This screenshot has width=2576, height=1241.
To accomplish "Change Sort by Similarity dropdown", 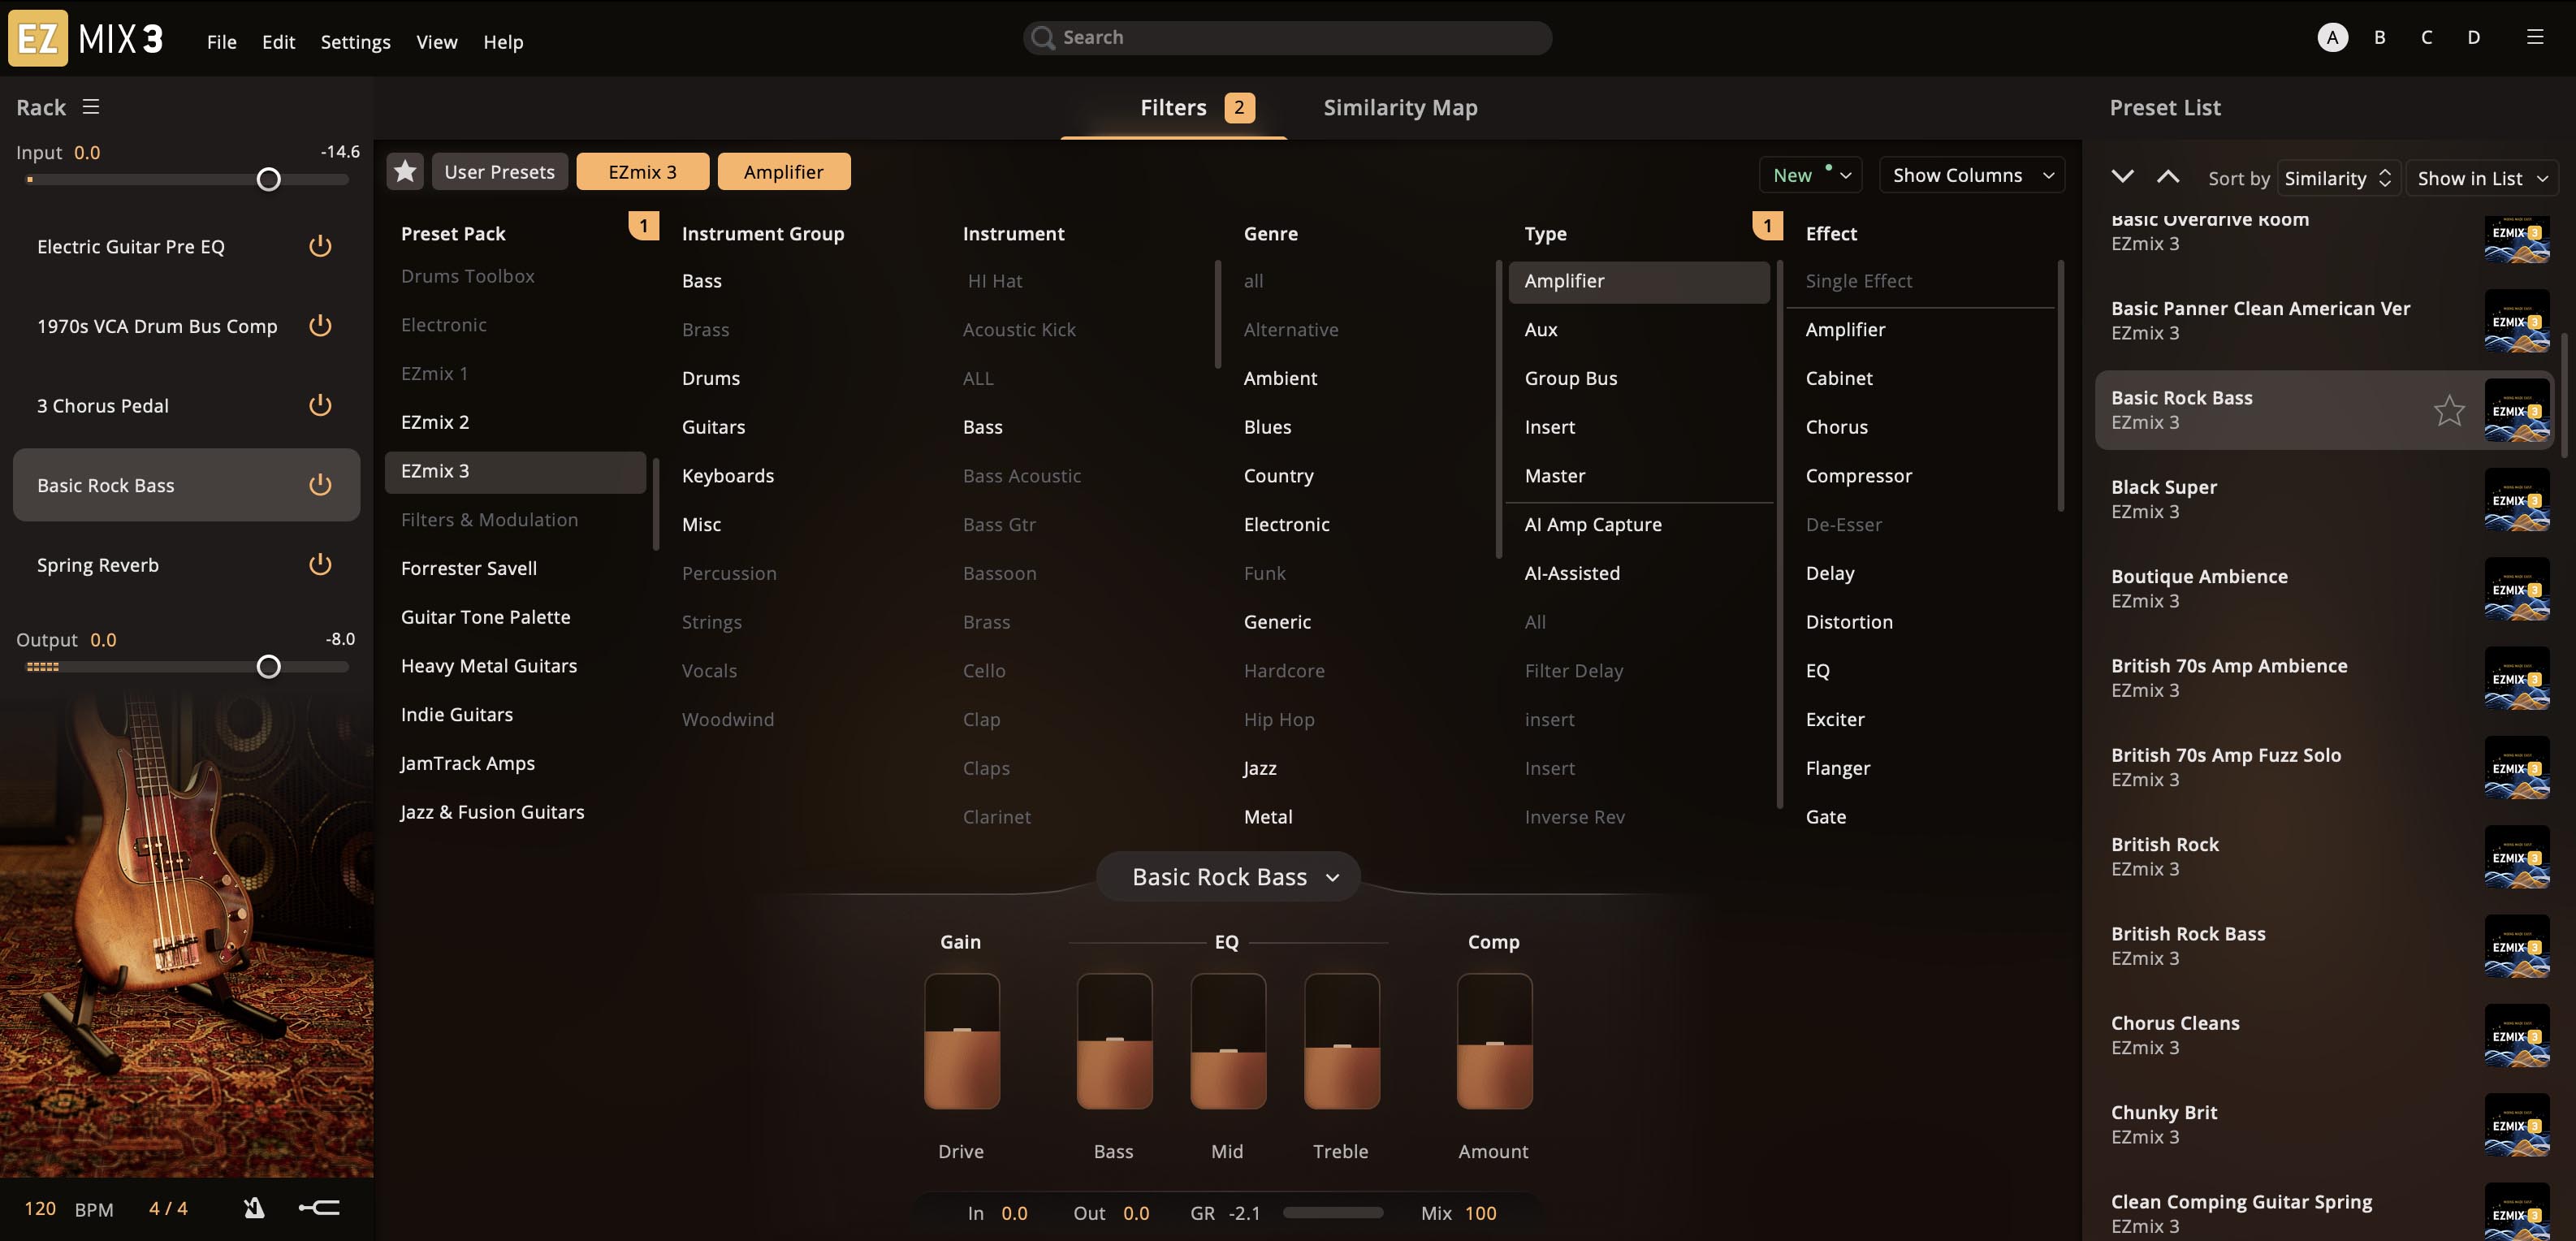I will (2337, 178).
